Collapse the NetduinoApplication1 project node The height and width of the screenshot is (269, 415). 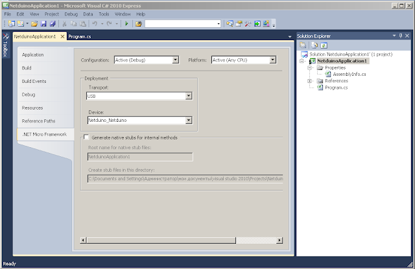(x=302, y=61)
